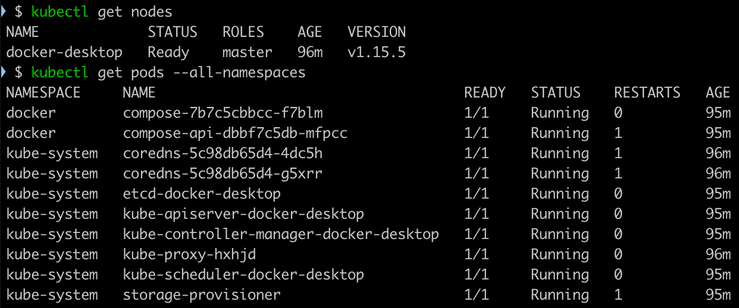The width and height of the screenshot is (739, 308).
Task: Select the kube-apiserver-docker-desktop pod name
Action: tap(243, 214)
